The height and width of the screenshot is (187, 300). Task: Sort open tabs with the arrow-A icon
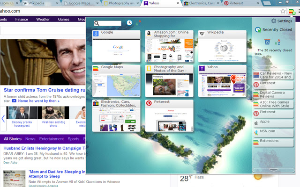(x=139, y=23)
